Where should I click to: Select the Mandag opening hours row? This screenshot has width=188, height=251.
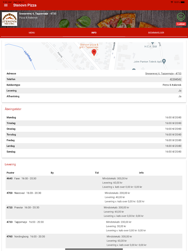point(94,117)
